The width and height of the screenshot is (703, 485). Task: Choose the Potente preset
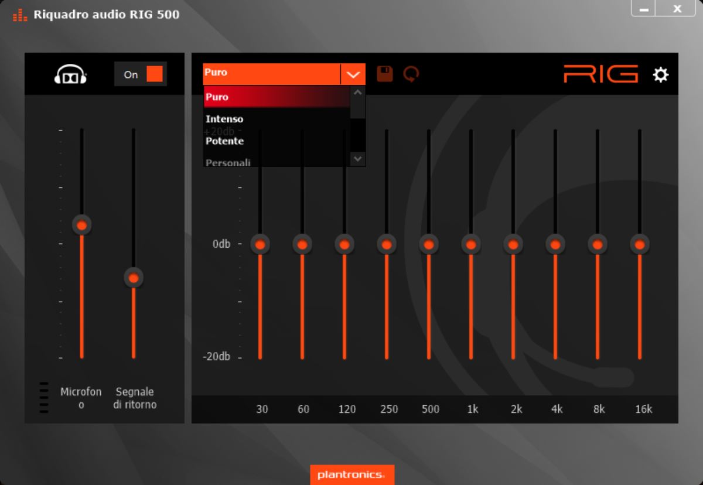click(x=277, y=141)
